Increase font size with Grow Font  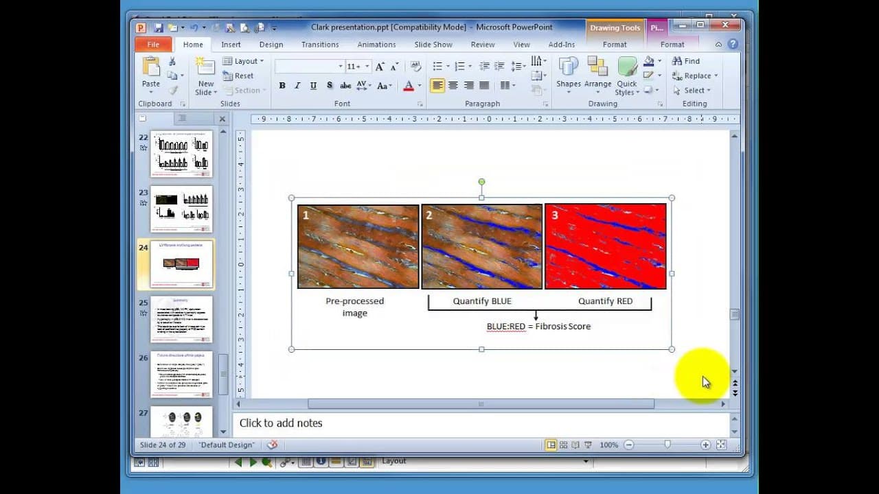tap(380, 67)
